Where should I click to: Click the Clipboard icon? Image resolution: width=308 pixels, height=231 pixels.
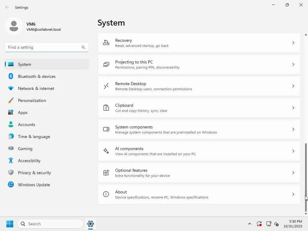pyautogui.click(x=106, y=108)
